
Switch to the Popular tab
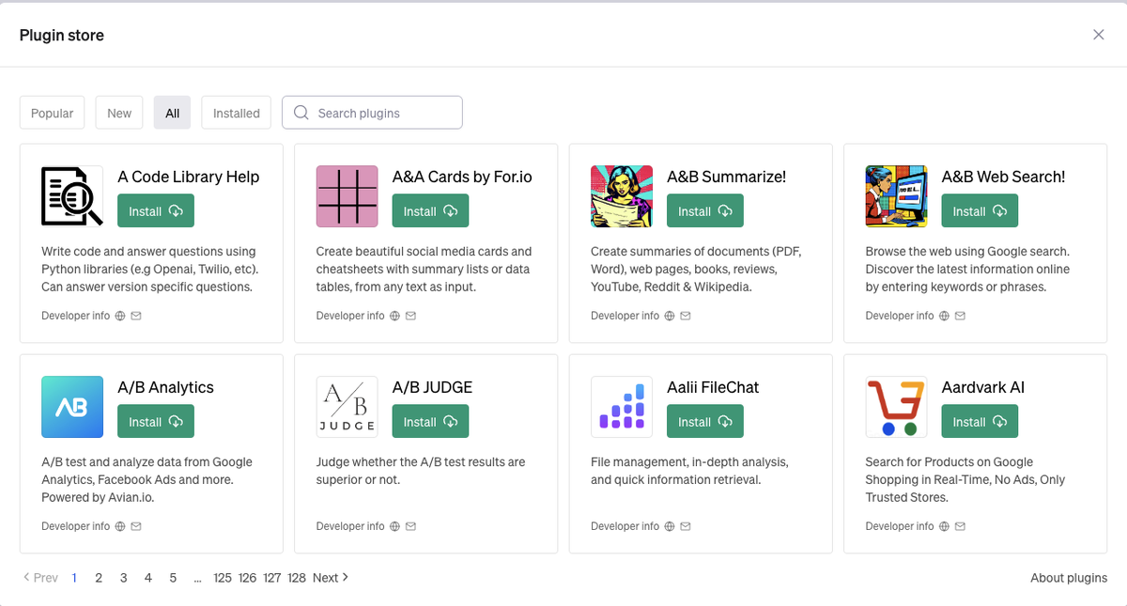click(53, 113)
